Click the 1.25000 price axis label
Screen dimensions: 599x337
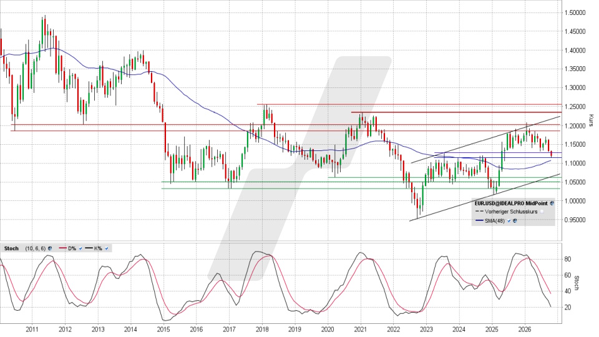[x=575, y=107]
